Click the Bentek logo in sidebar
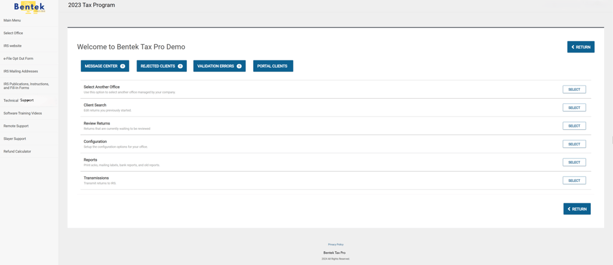This screenshot has height=265, width=613. 29,7
